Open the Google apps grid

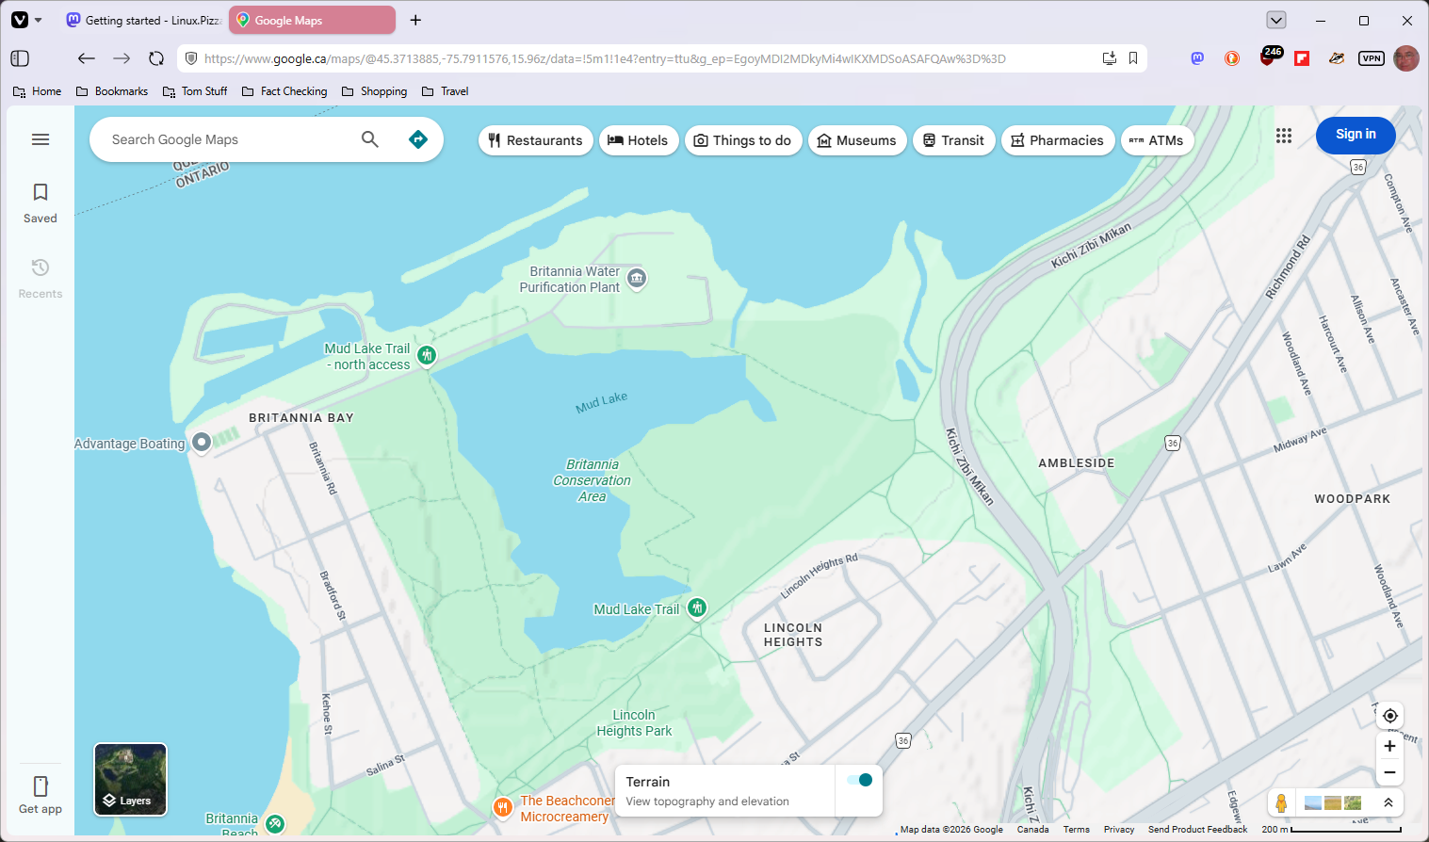[1284, 136]
